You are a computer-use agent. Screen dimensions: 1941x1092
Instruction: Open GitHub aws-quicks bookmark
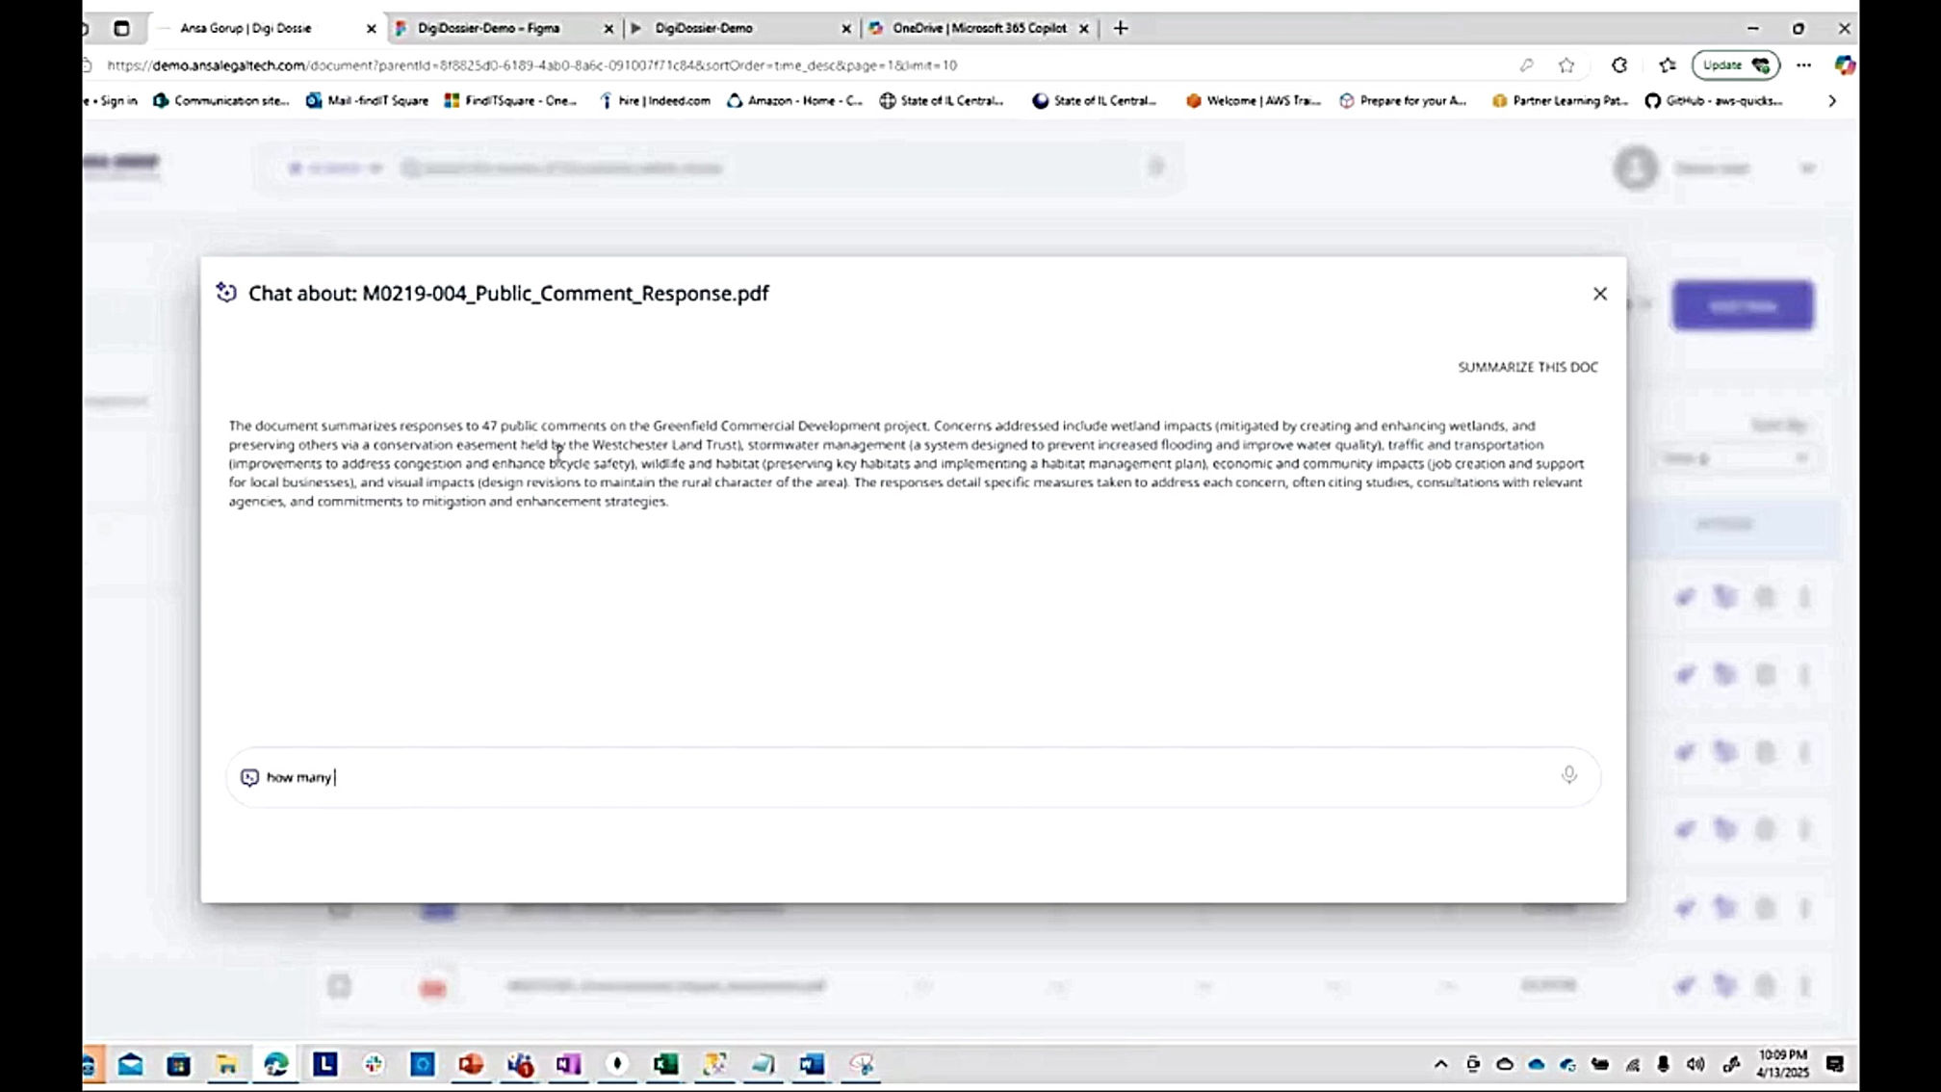tap(1714, 100)
